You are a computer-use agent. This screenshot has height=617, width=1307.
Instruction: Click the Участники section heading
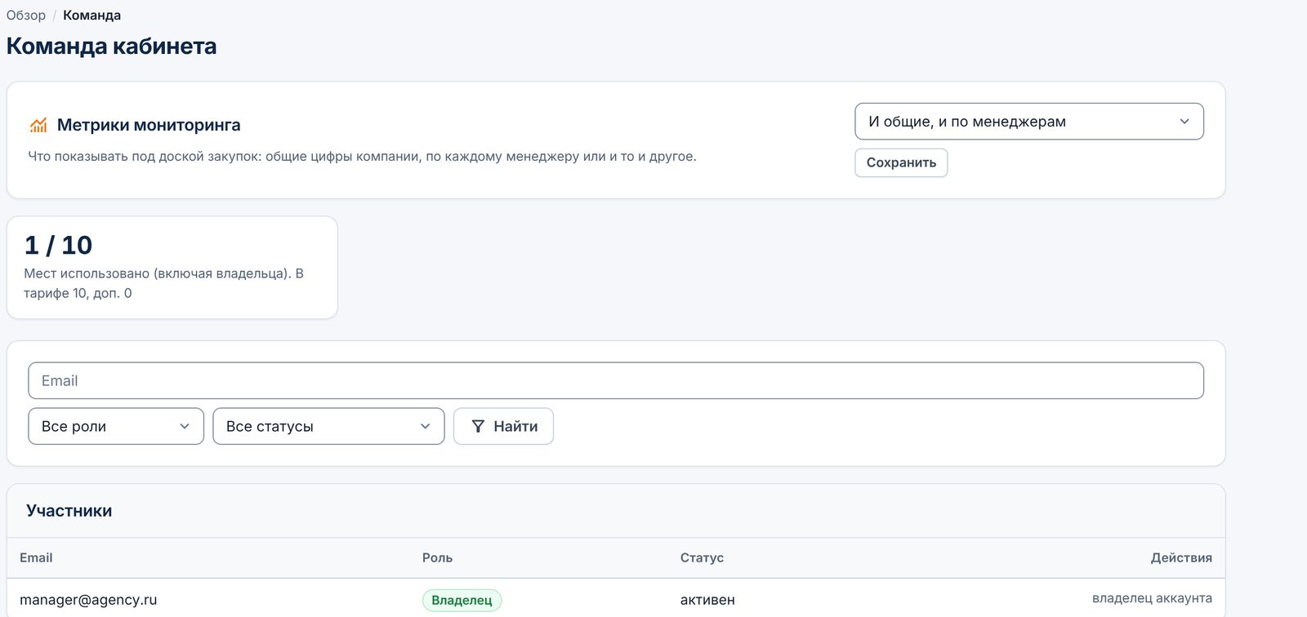click(x=69, y=511)
